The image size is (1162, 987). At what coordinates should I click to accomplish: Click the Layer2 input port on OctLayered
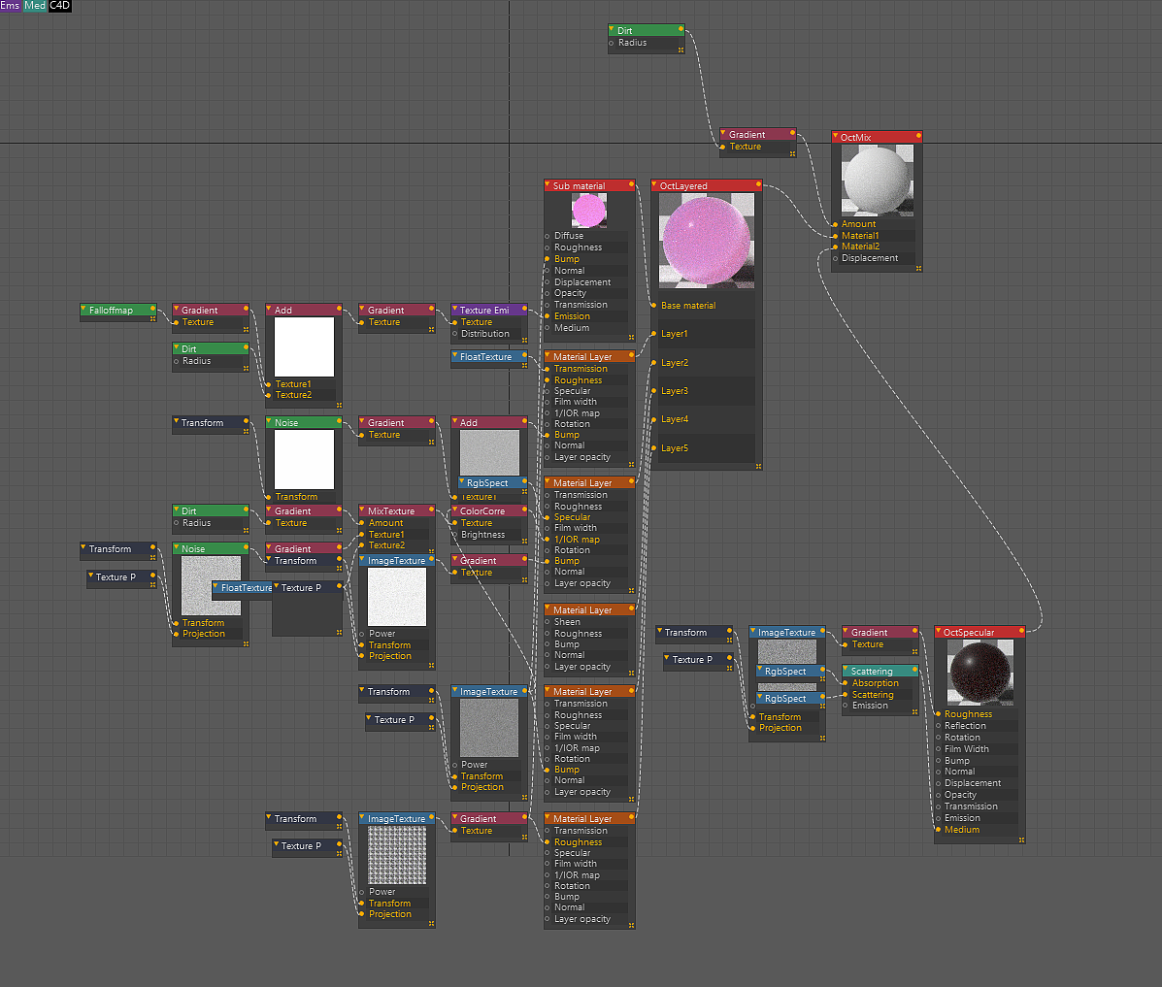pos(653,362)
